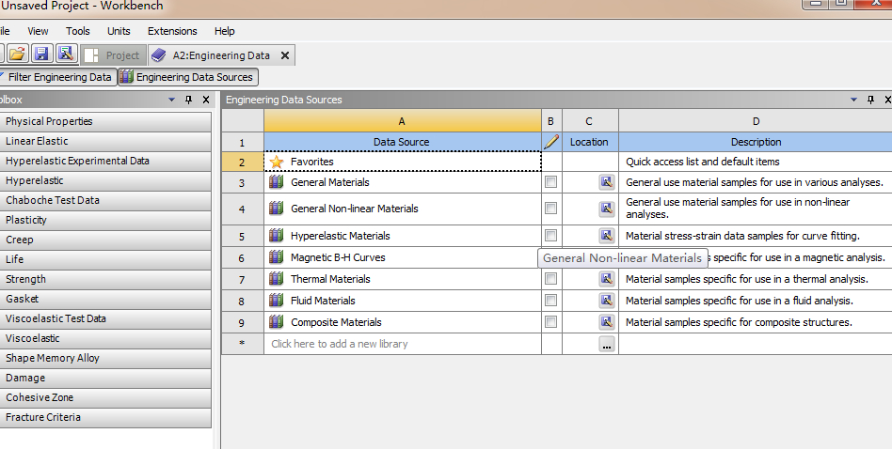Enable editing for Composite Materials library

[550, 322]
